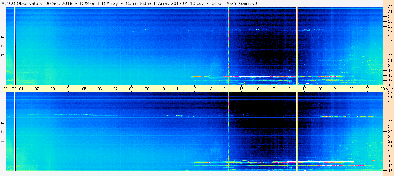The height and width of the screenshot is (176, 394).
Task: Click the 32 MHz tick on LCP frequency axis
Action: pos(390,92)
